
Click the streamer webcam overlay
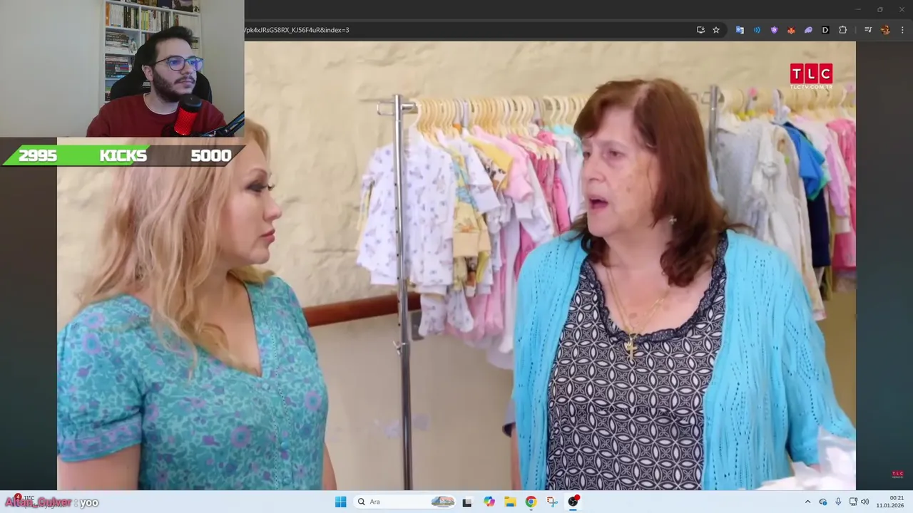tap(122, 68)
